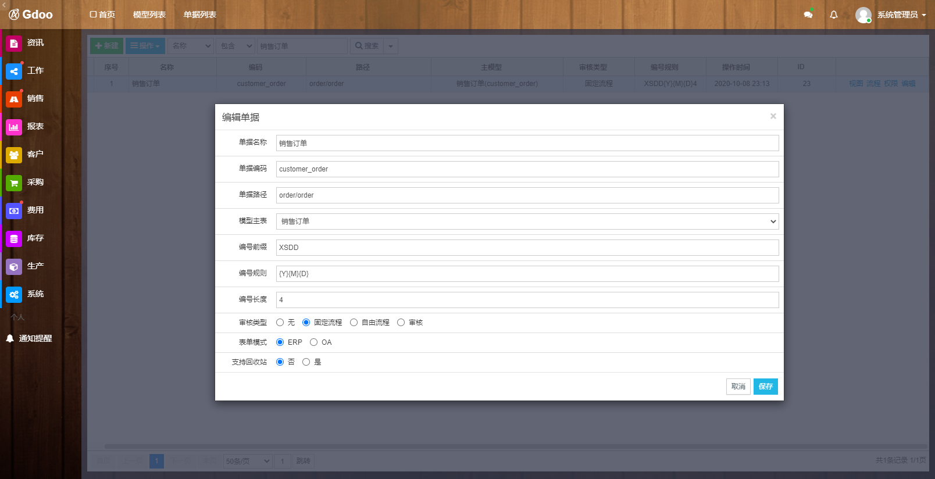Screen dimensions: 935x479
Task: Select 无 for 审核类型
Action: coord(280,323)
